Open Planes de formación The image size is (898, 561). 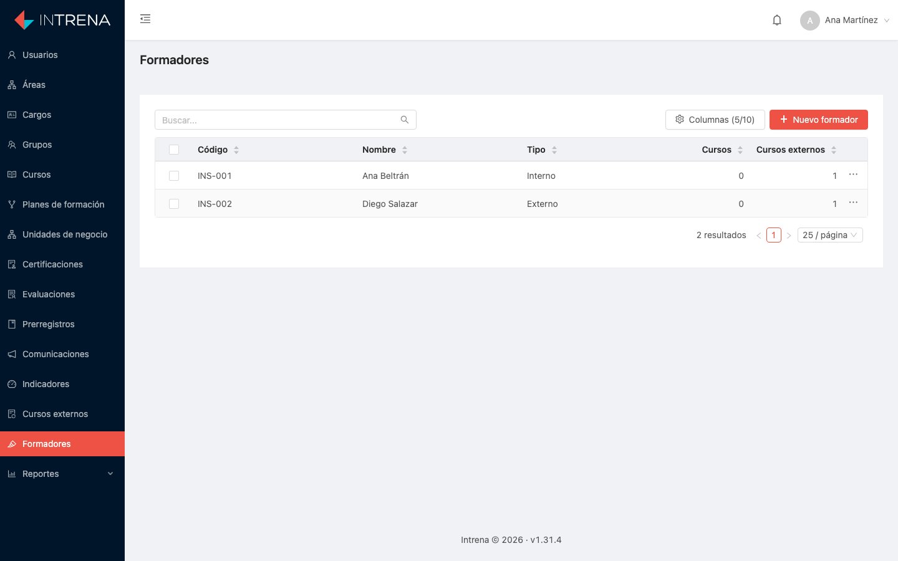pyautogui.click(x=62, y=204)
